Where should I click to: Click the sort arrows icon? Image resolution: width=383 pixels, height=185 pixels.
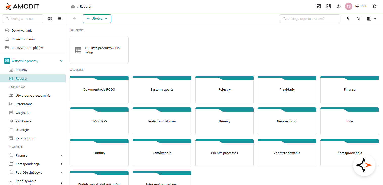(x=348, y=19)
